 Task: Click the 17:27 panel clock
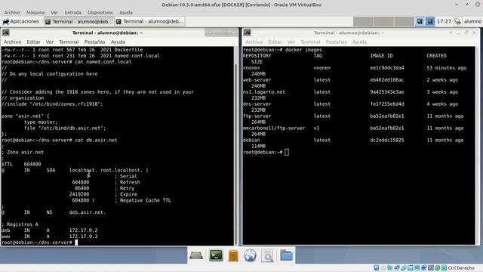click(x=444, y=21)
